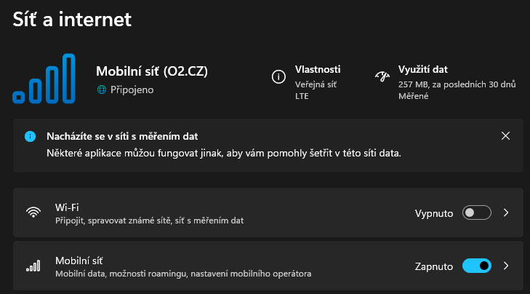Open Vlastnosti network properties
Viewport: 530px width, 294px height.
[318, 69]
